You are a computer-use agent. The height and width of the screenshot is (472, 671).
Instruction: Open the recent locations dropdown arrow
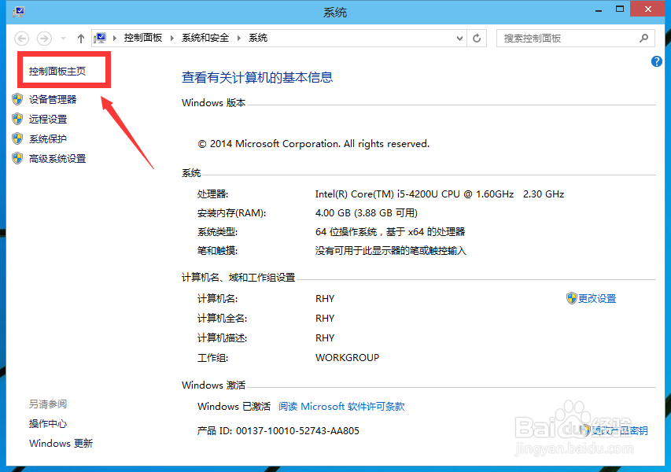(64, 39)
